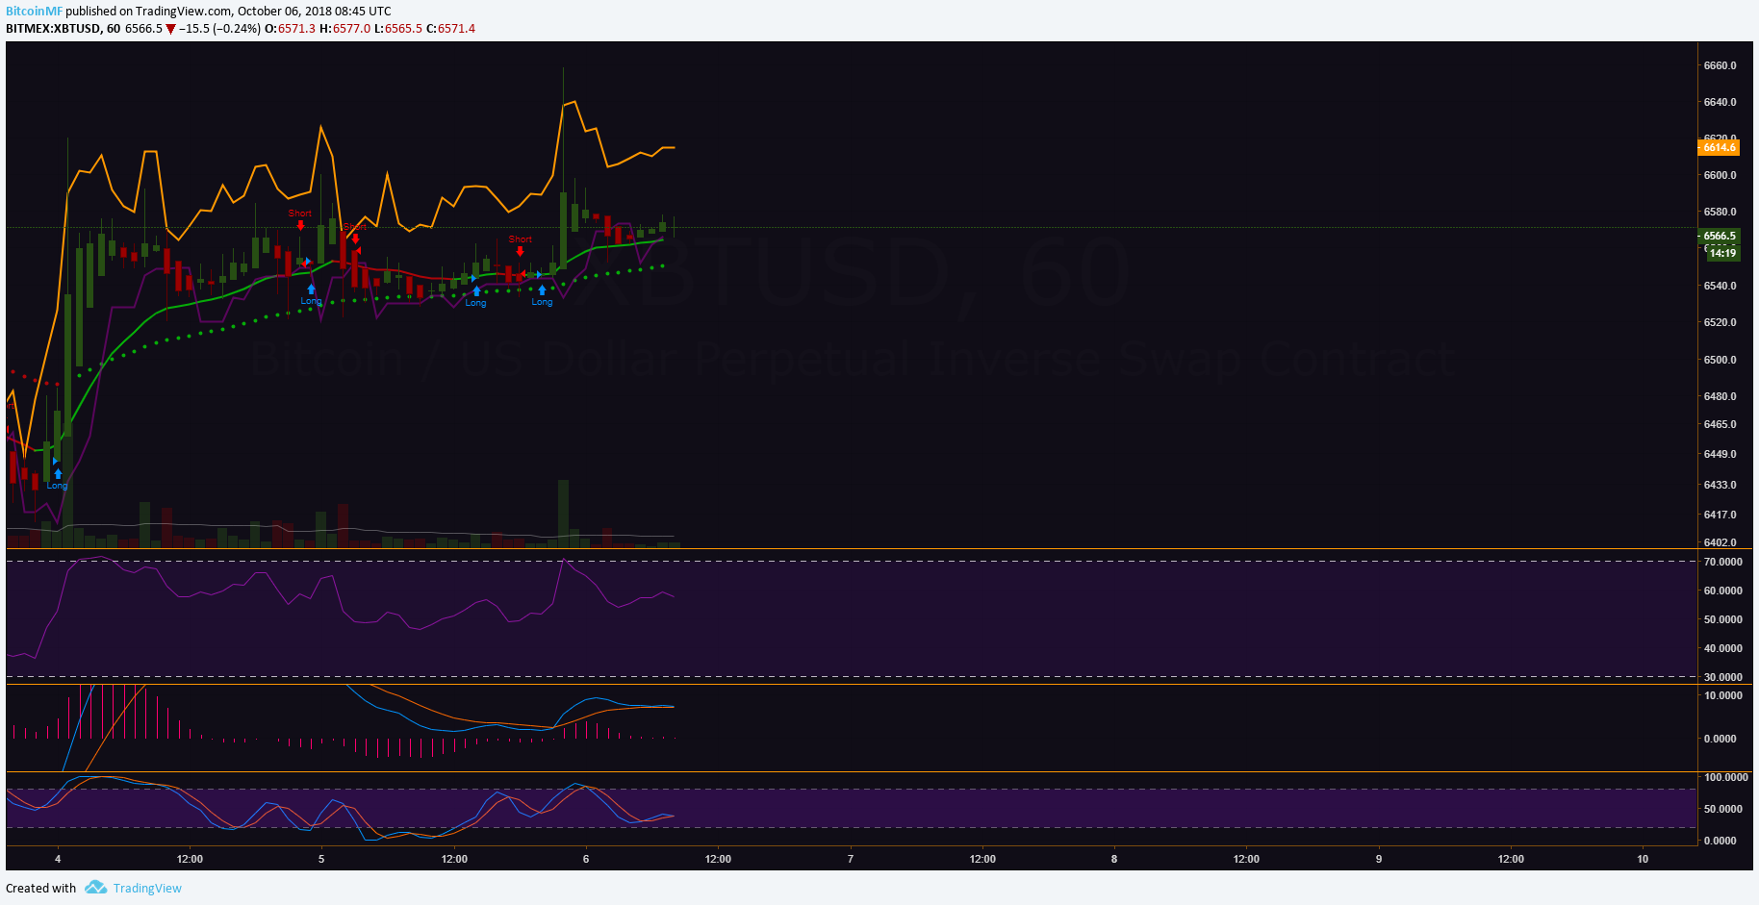The height and width of the screenshot is (905, 1759).
Task: Click the date 6 time axis label
Action: point(586,859)
